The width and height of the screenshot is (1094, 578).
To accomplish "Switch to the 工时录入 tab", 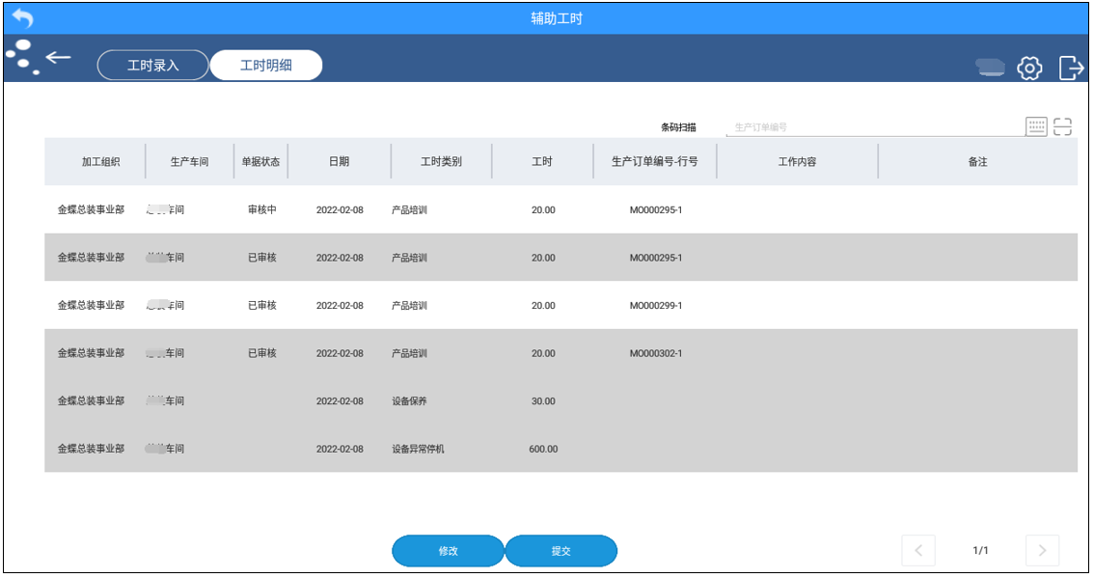I will pyautogui.click(x=152, y=65).
